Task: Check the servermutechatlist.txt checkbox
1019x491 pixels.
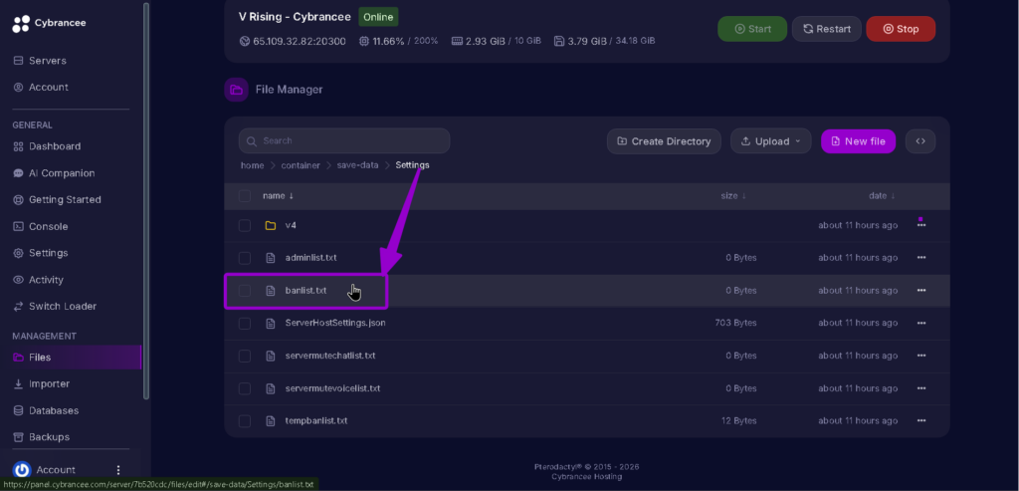Action: pyautogui.click(x=245, y=356)
